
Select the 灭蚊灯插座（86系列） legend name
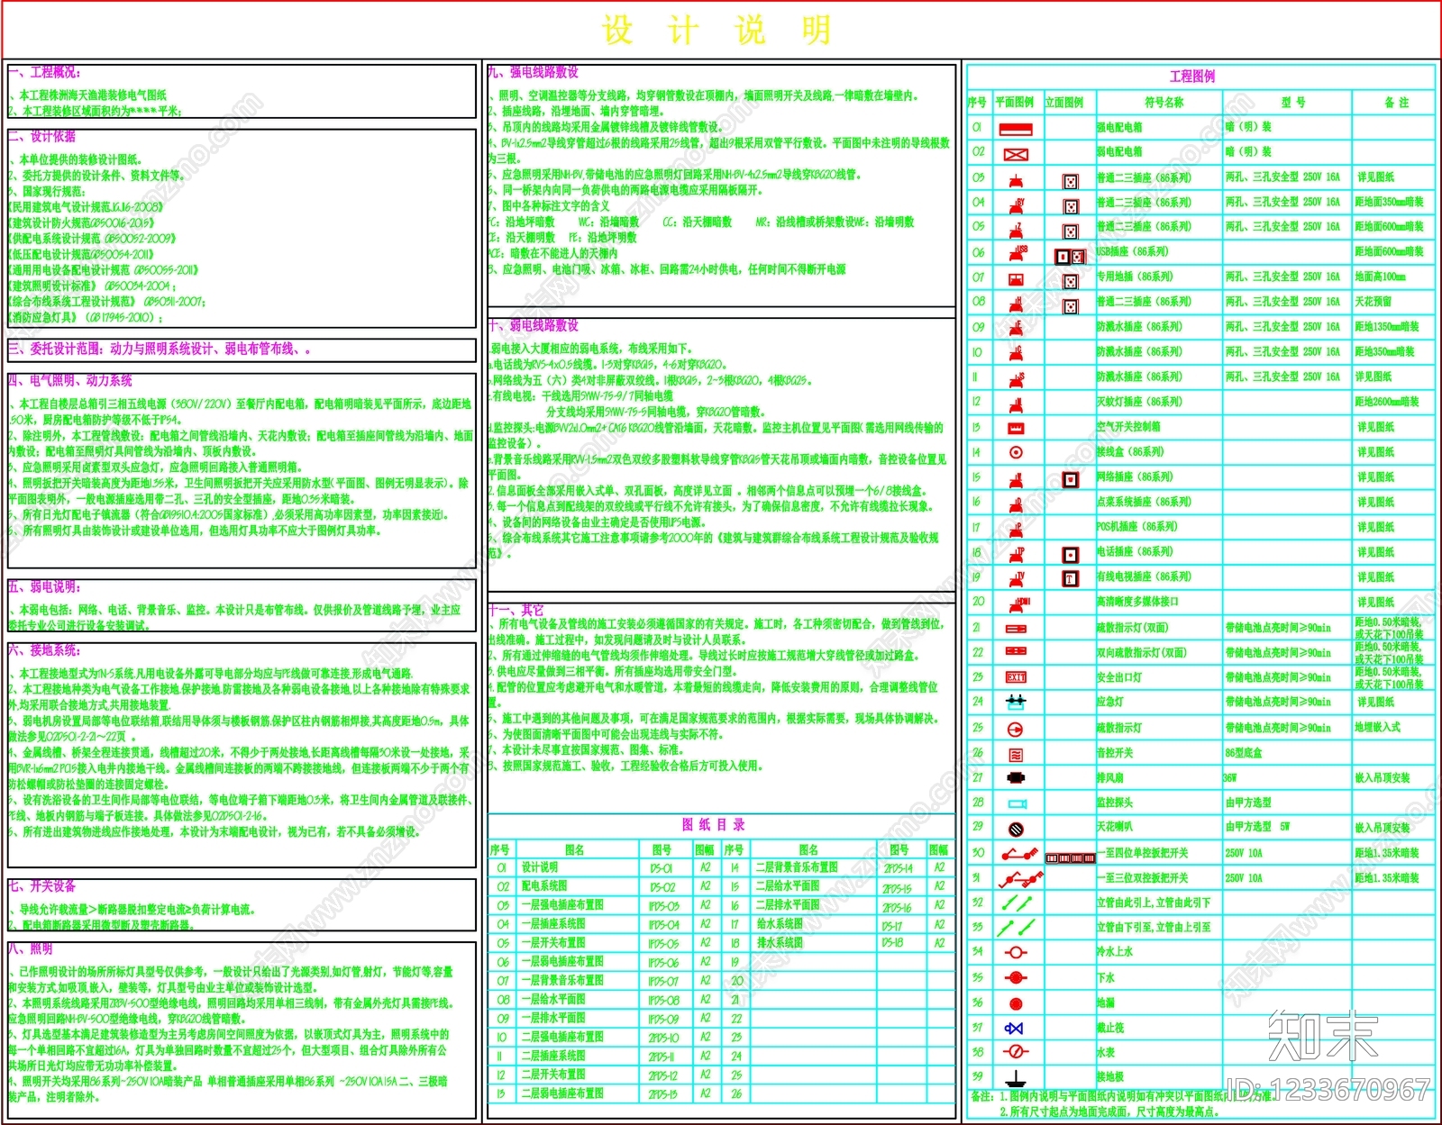tap(1139, 402)
